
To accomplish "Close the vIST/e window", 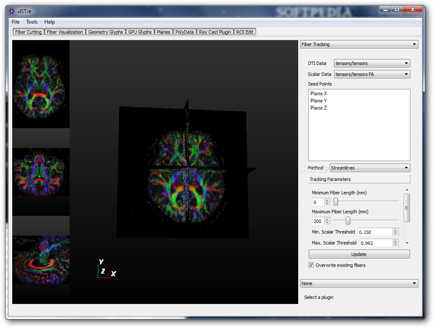I will [x=412, y=10].
